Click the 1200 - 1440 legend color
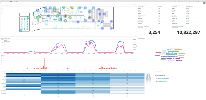Image resolution: width=206 pixels, height=100 pixels. pos(147,79)
